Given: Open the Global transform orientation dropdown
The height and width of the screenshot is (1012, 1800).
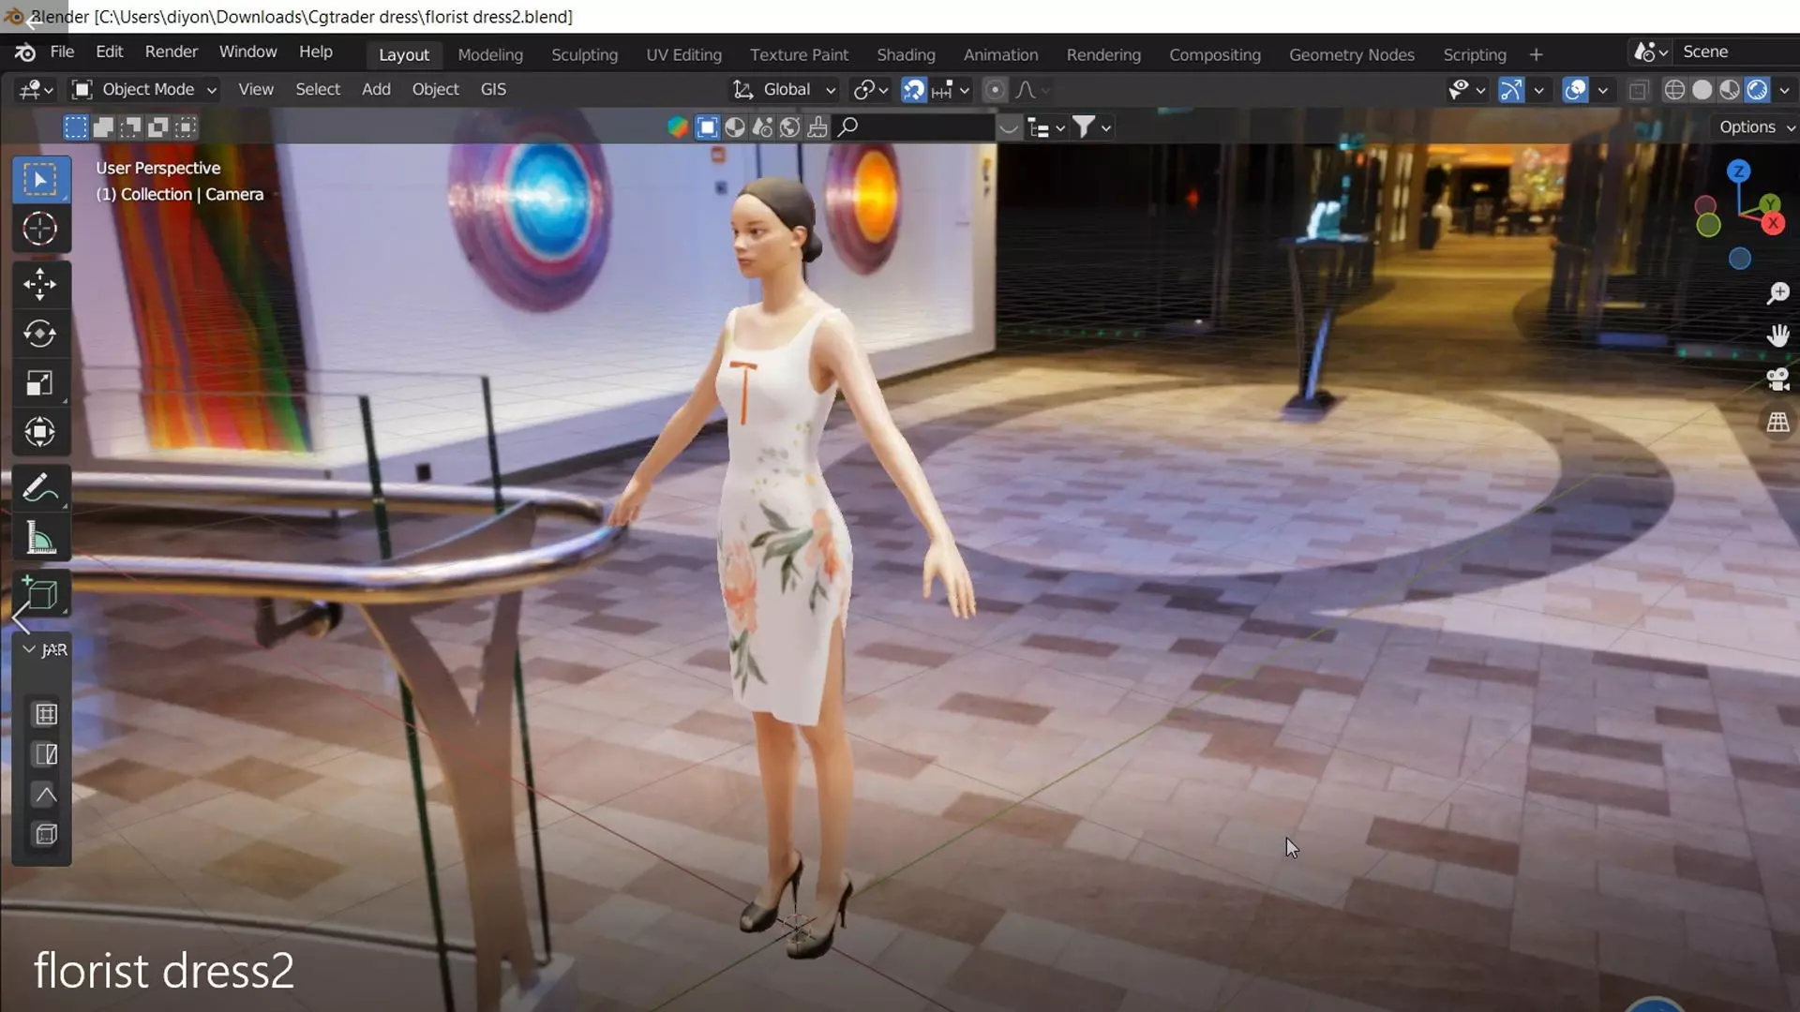Looking at the screenshot, I should [x=786, y=90].
